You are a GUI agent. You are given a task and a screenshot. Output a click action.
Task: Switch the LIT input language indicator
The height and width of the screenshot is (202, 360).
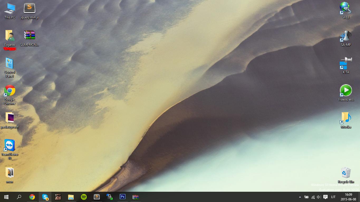[333, 197]
